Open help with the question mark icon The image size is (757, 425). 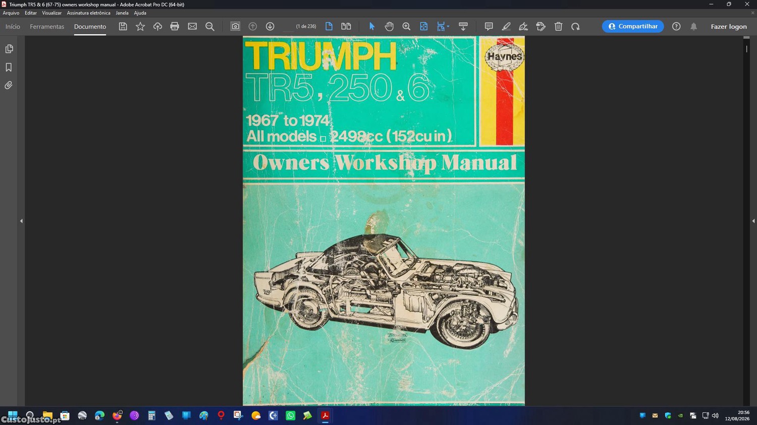pyautogui.click(x=676, y=26)
